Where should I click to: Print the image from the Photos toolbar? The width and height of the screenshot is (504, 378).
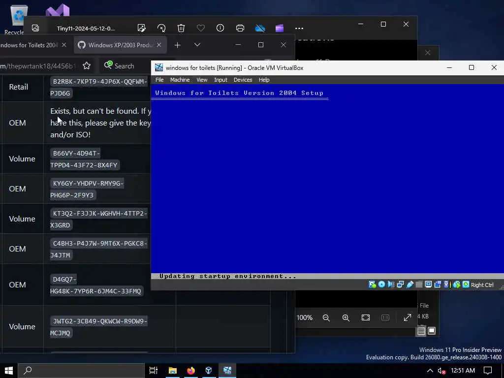coord(240,28)
